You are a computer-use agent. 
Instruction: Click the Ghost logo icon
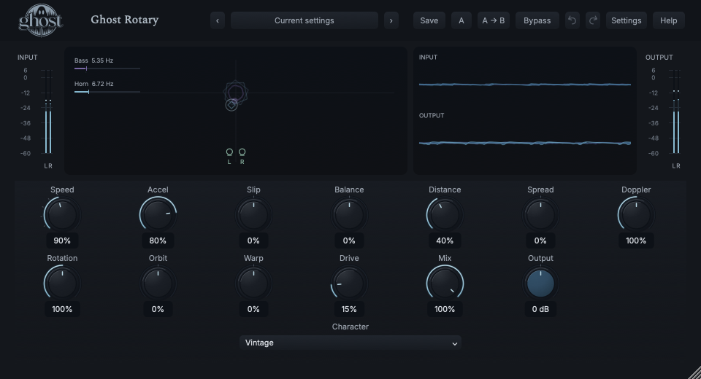tap(40, 20)
